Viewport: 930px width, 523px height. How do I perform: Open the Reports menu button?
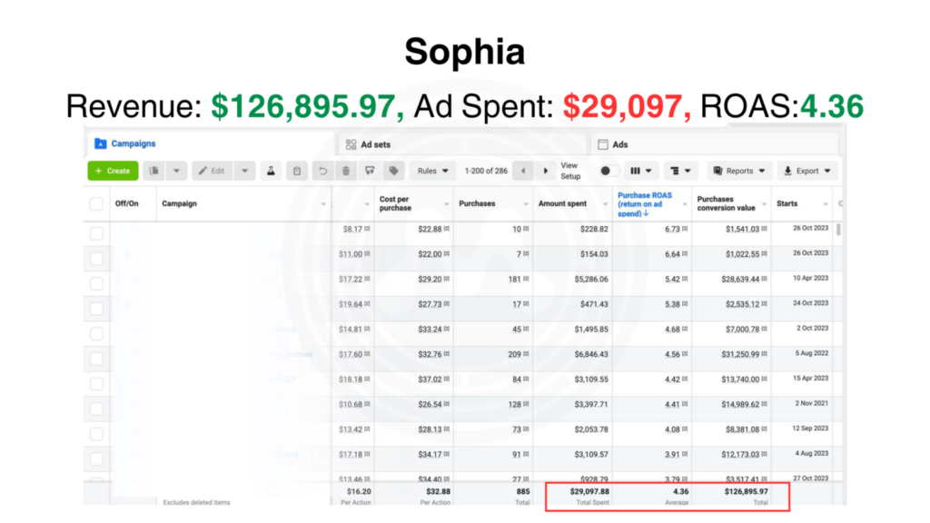(x=739, y=171)
